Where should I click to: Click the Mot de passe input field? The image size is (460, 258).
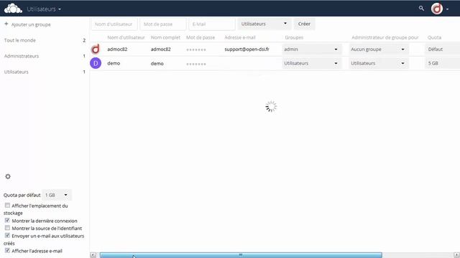click(163, 24)
